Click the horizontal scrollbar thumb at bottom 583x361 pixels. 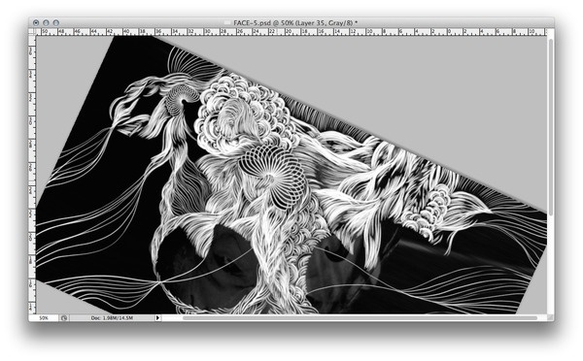(x=360, y=318)
